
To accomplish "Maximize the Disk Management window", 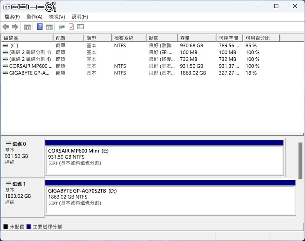I will coord(276,6).
